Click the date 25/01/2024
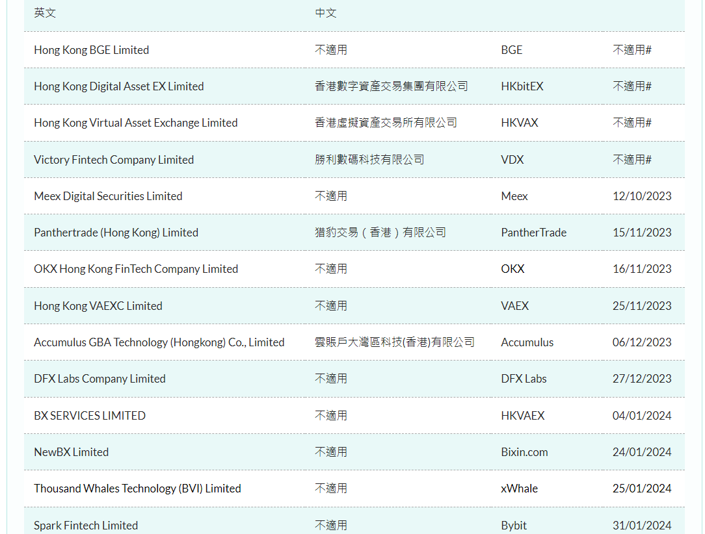Image resolution: width=705 pixels, height=534 pixels. coord(642,488)
